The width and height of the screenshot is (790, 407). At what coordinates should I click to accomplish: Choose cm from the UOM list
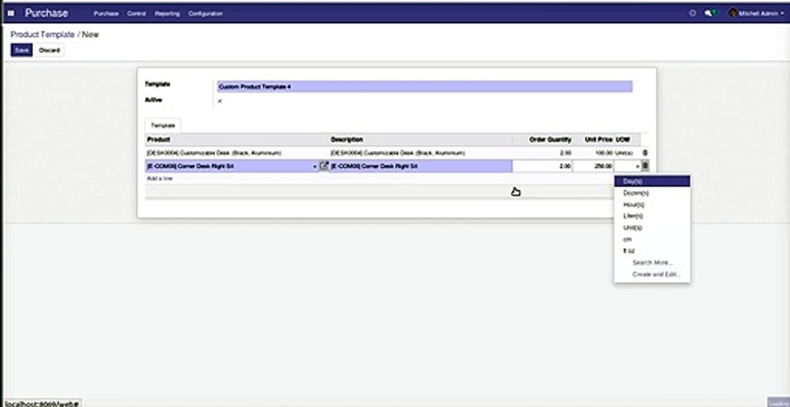tap(652, 240)
